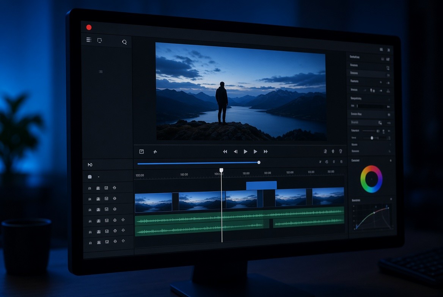The height and width of the screenshot is (297, 443).
Task: Click the mountain lake preview in the viewer
Action: [241, 92]
